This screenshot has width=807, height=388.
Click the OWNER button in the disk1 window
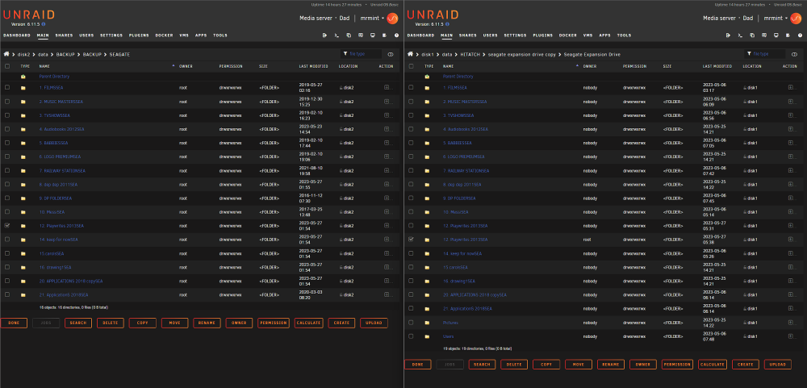[643, 365]
